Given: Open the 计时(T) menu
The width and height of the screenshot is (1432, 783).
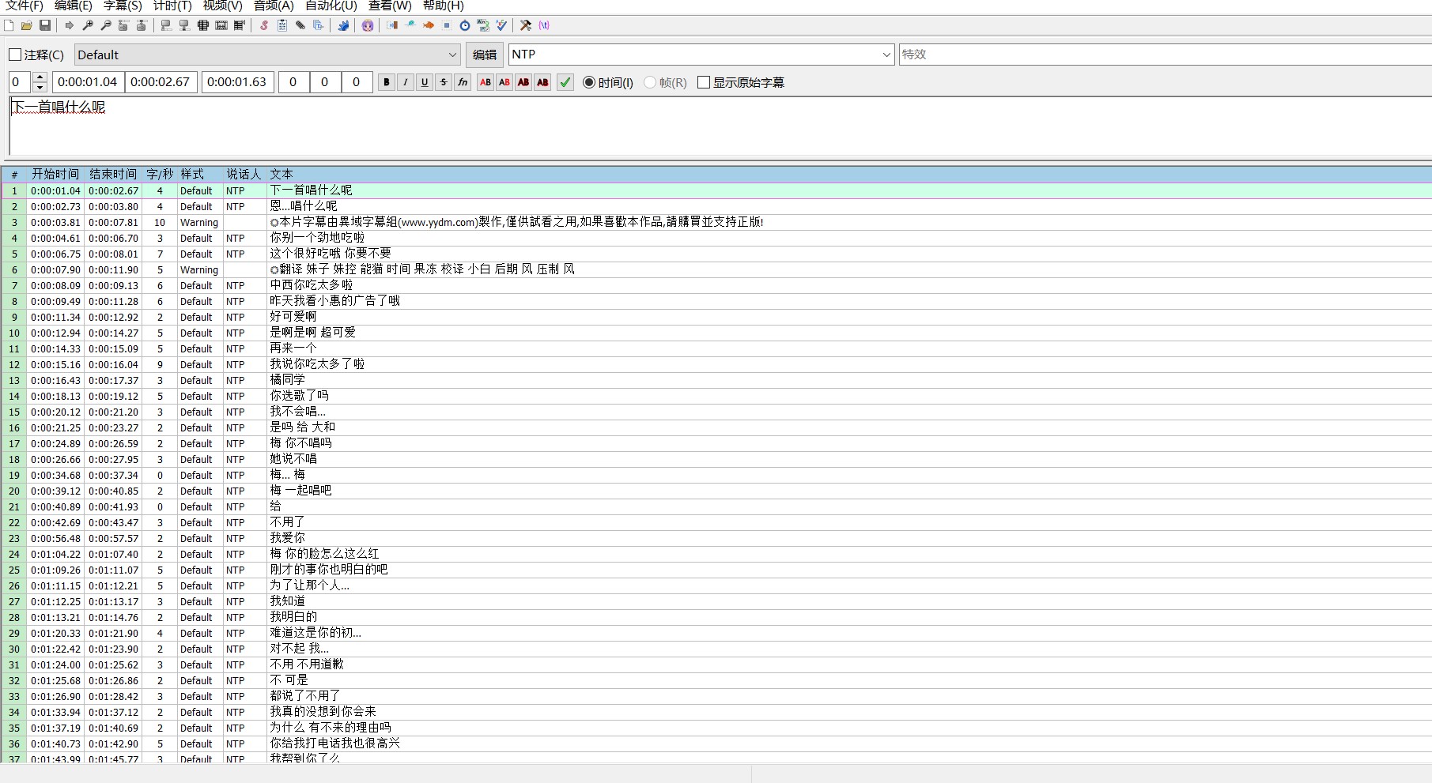Looking at the screenshot, I should [x=172, y=6].
